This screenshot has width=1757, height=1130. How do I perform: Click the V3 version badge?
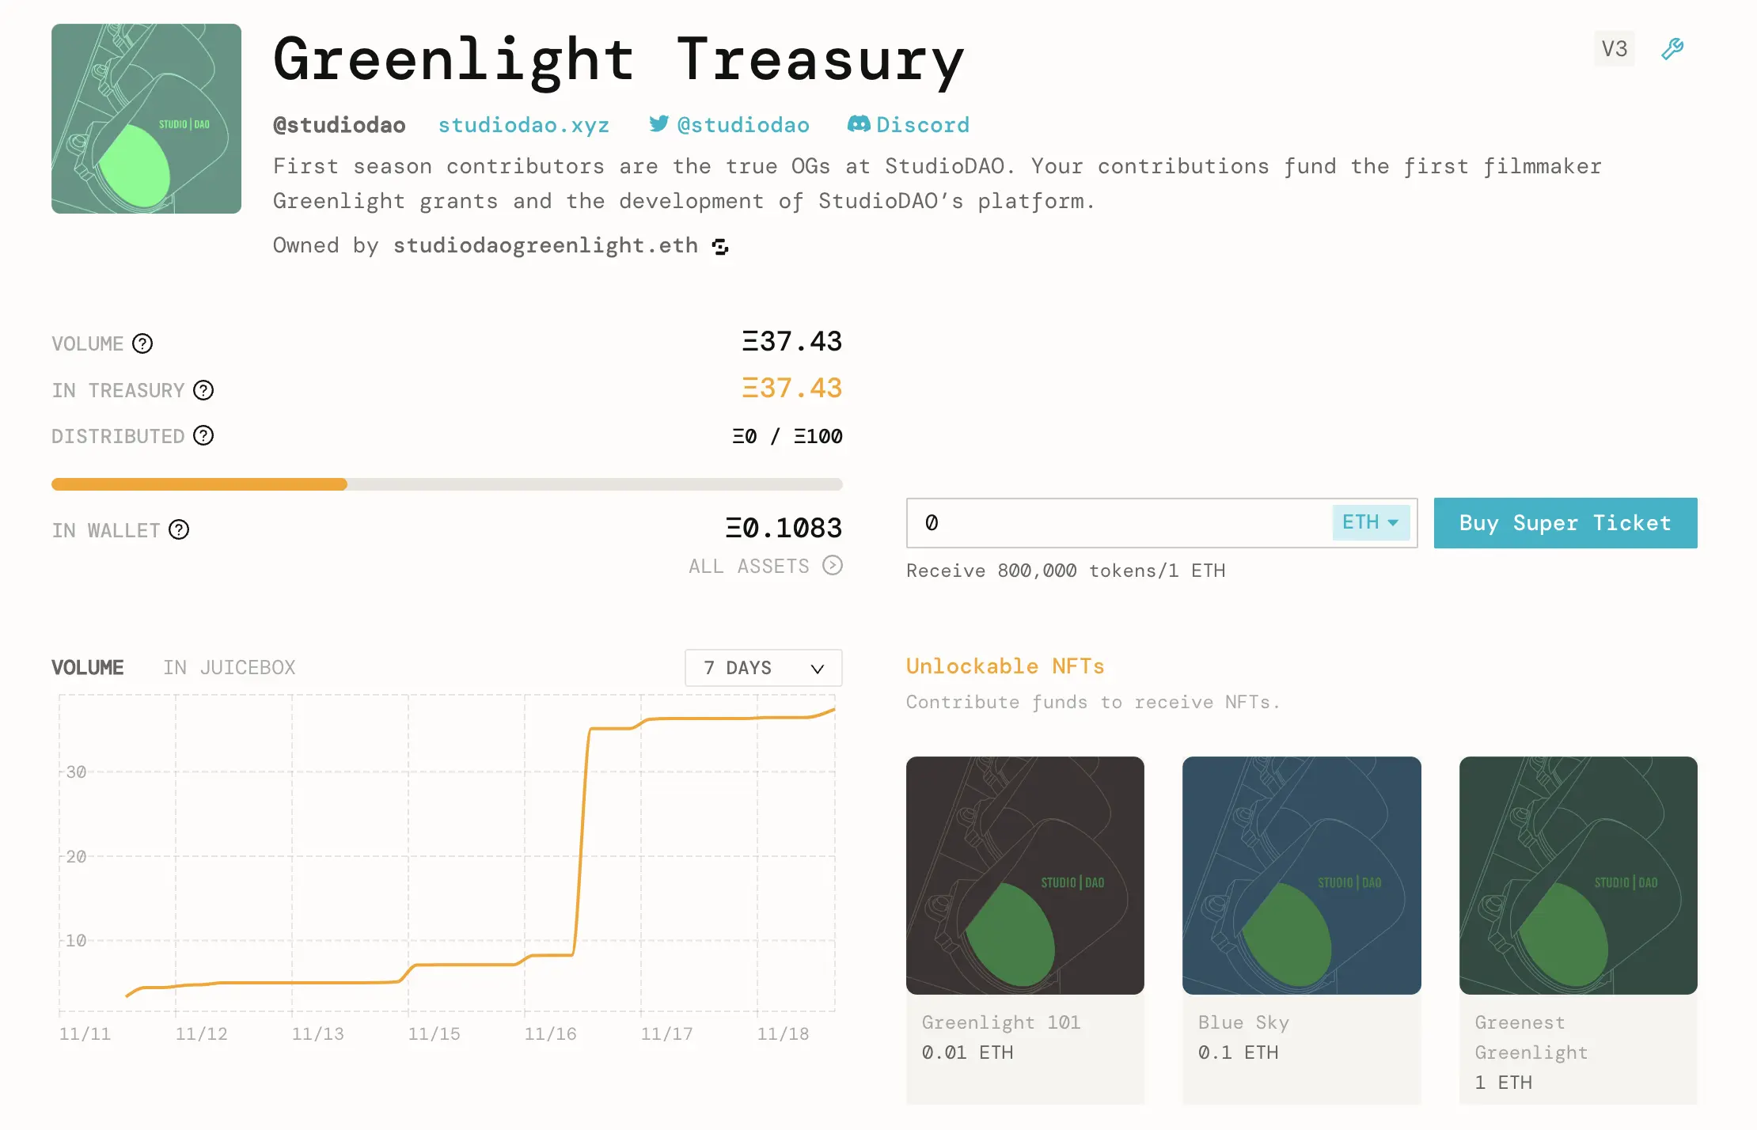coord(1614,48)
